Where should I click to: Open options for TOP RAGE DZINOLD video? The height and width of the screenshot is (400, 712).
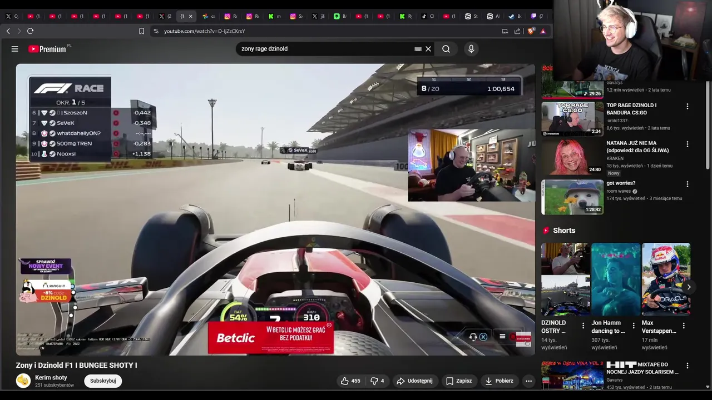pos(688,106)
